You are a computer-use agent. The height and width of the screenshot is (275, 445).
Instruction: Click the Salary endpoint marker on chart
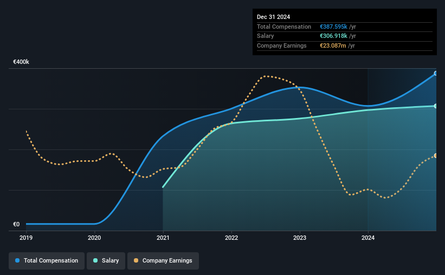[436, 106]
